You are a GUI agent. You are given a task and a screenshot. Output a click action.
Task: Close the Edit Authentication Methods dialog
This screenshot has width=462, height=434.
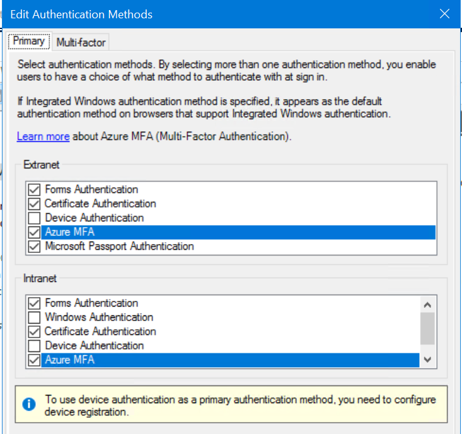(x=444, y=14)
